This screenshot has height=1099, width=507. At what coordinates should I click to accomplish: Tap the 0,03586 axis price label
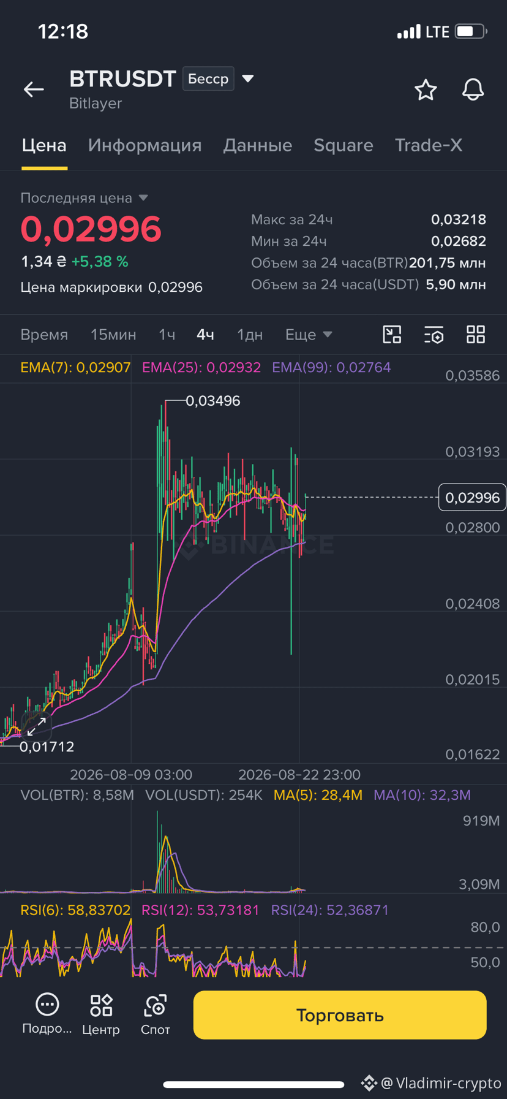coord(472,376)
